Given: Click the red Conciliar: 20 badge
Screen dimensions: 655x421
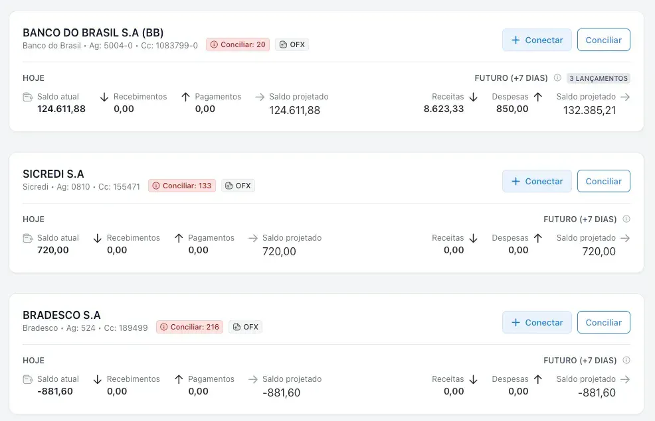Looking at the screenshot, I should pos(238,44).
